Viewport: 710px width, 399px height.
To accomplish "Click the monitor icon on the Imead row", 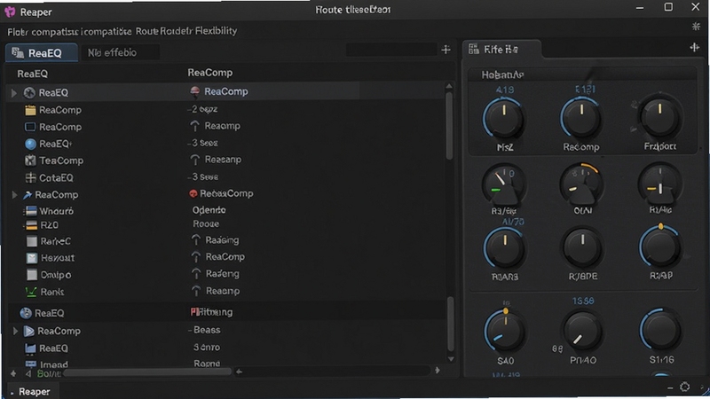I will [x=31, y=364].
